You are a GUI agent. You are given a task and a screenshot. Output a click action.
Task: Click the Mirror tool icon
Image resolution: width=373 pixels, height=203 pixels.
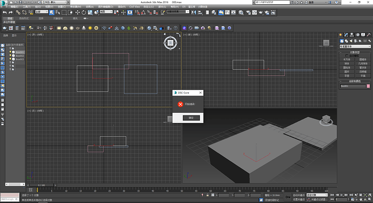(194, 12)
